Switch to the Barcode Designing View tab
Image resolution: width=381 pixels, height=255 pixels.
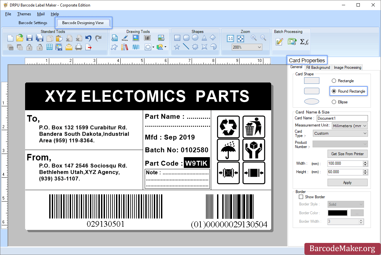83,23
